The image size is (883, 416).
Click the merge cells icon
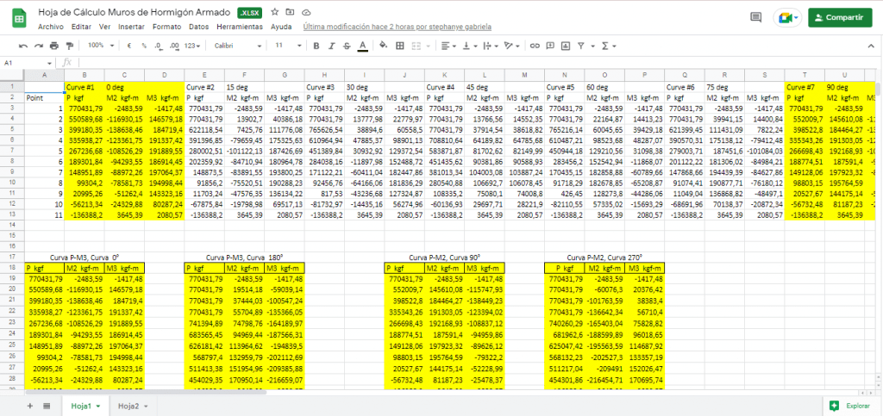[x=417, y=46]
